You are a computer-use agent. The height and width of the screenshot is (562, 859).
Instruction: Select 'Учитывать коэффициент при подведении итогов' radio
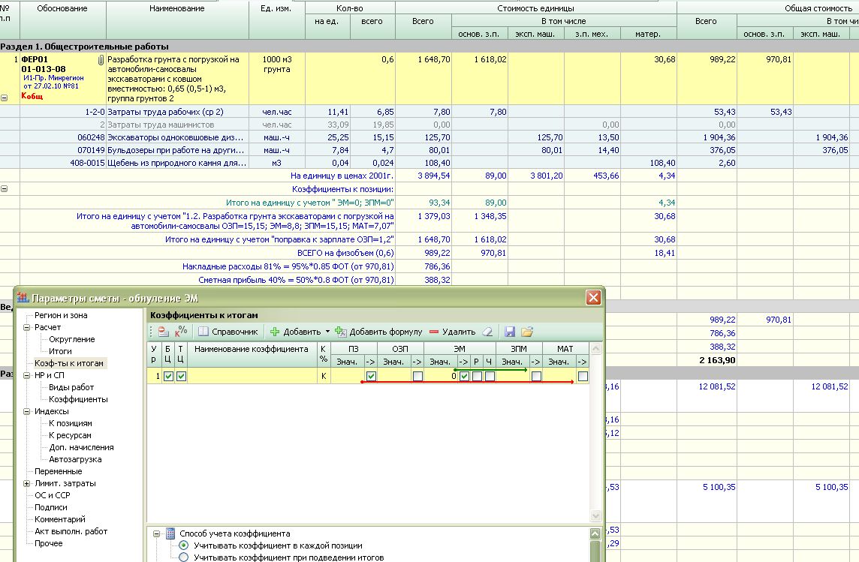coord(184,557)
